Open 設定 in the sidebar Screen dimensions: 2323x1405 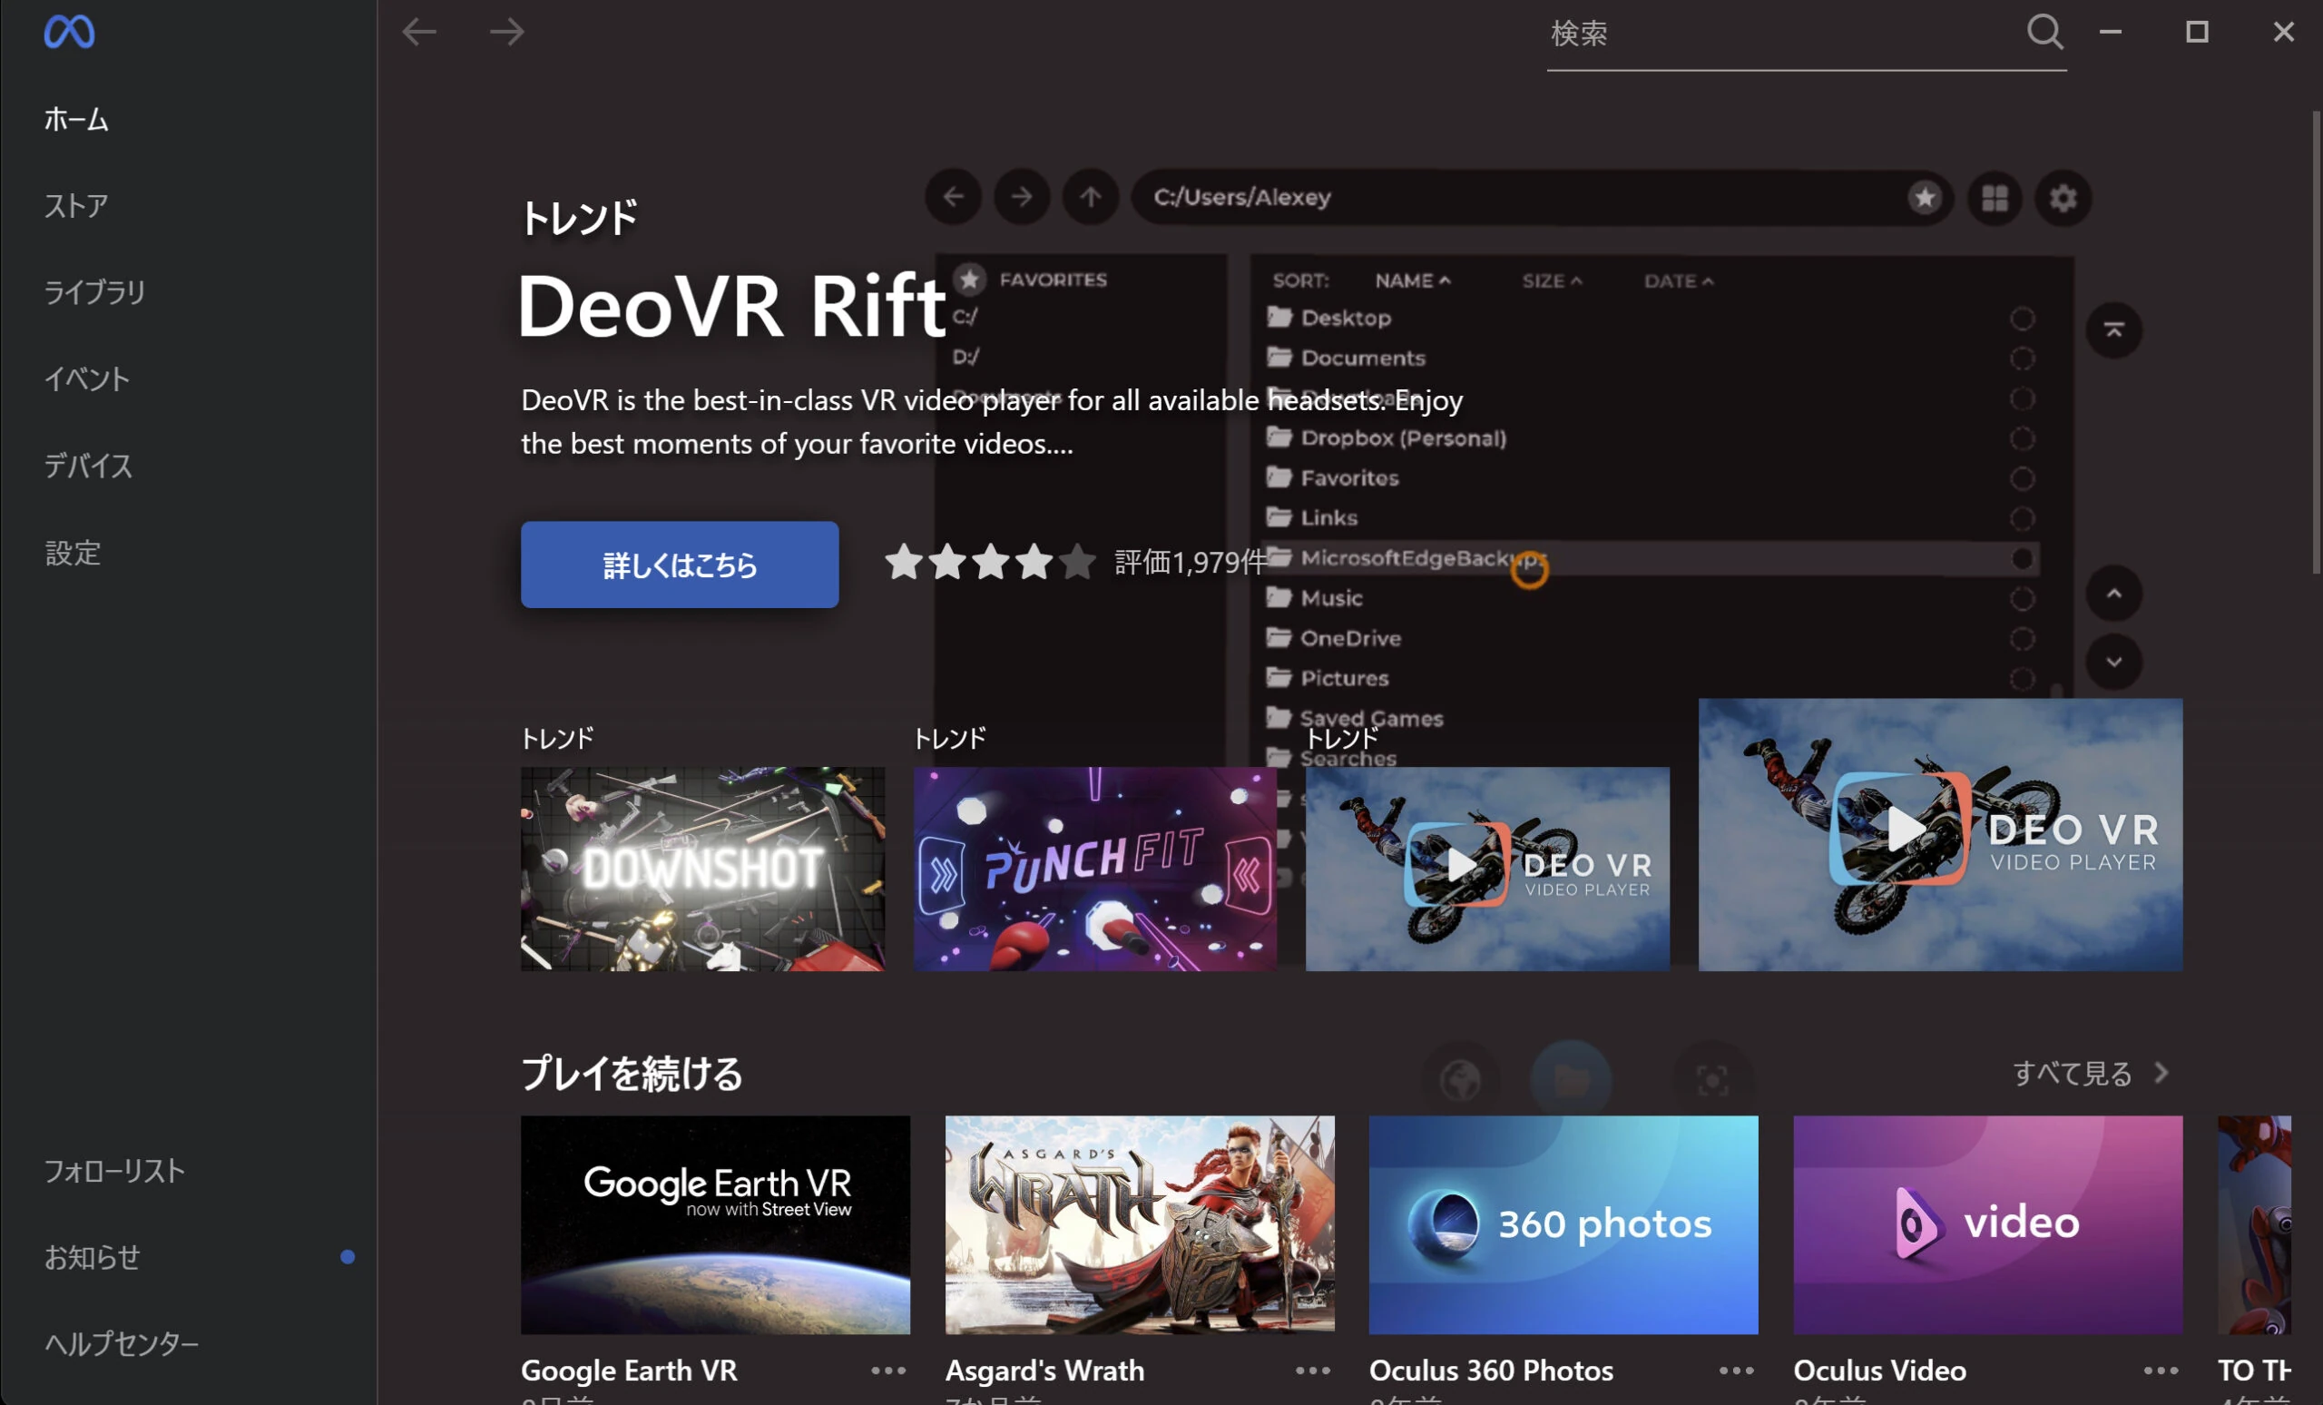(x=73, y=553)
